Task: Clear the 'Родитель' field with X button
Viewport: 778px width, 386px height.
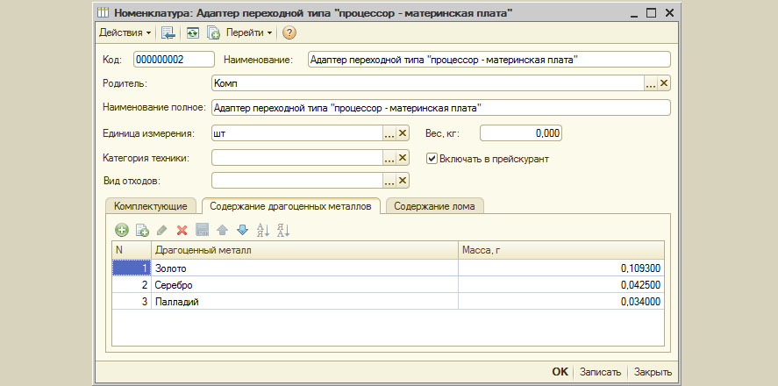Action: click(x=664, y=83)
